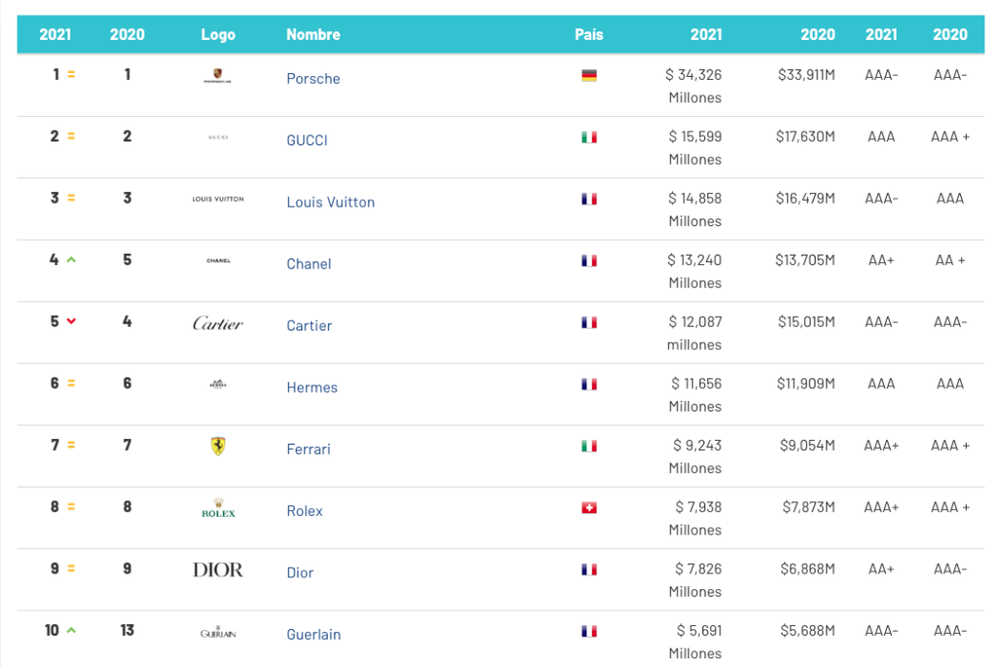Viewport: 999px width, 667px height.
Task: Click the Logo column header
Action: click(218, 34)
